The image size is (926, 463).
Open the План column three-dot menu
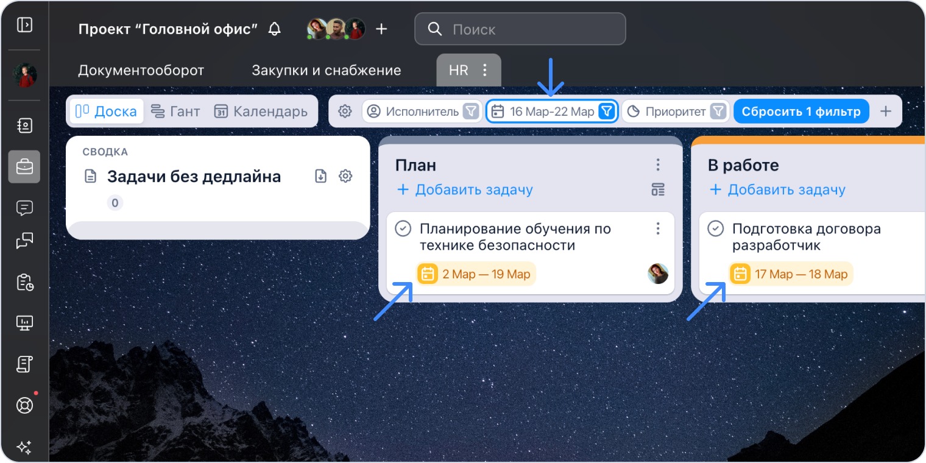pos(658,164)
